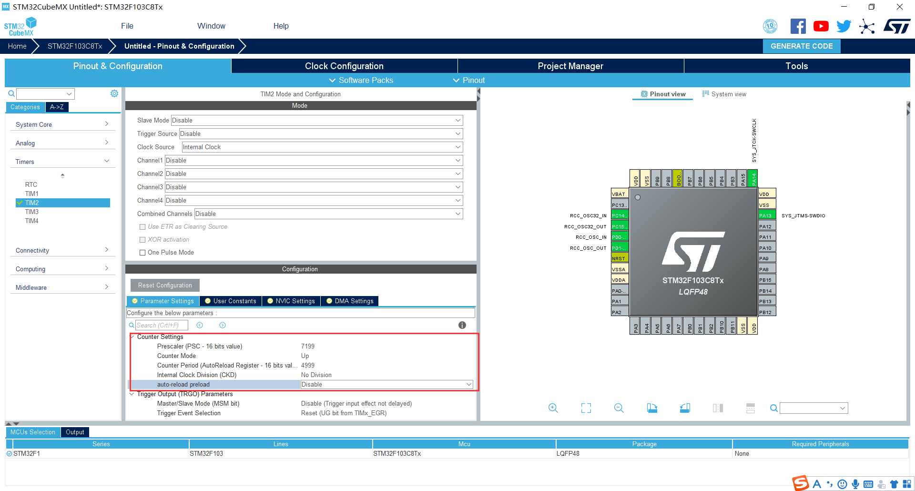
Task: Select TIM3 in the Timers list
Action: (32, 212)
